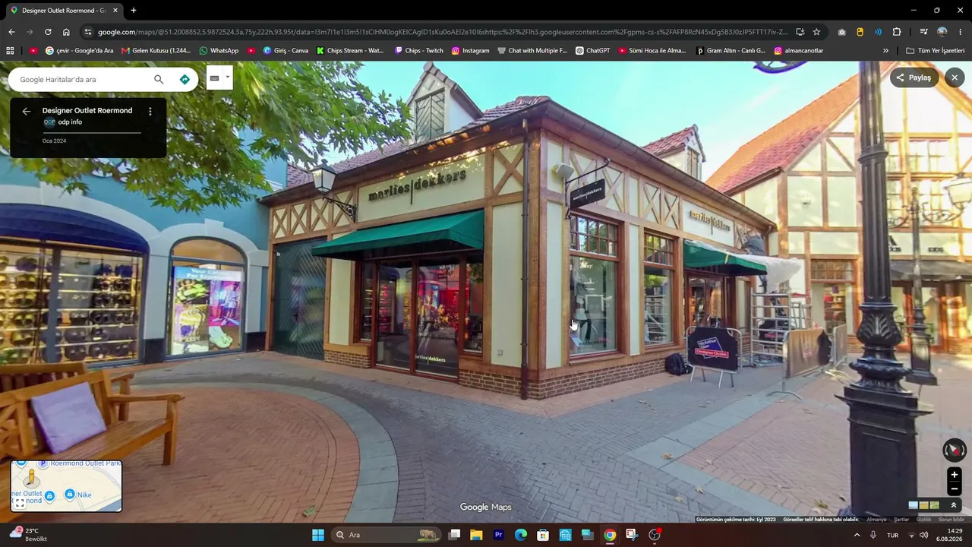Go back using the arrow beside Designer Outlet Roermond

pyautogui.click(x=27, y=112)
